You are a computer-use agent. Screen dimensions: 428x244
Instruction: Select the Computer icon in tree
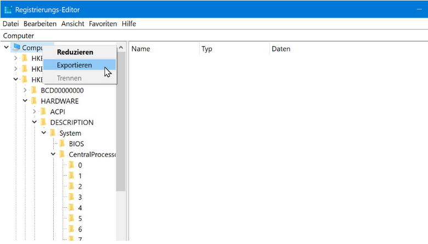click(x=16, y=48)
